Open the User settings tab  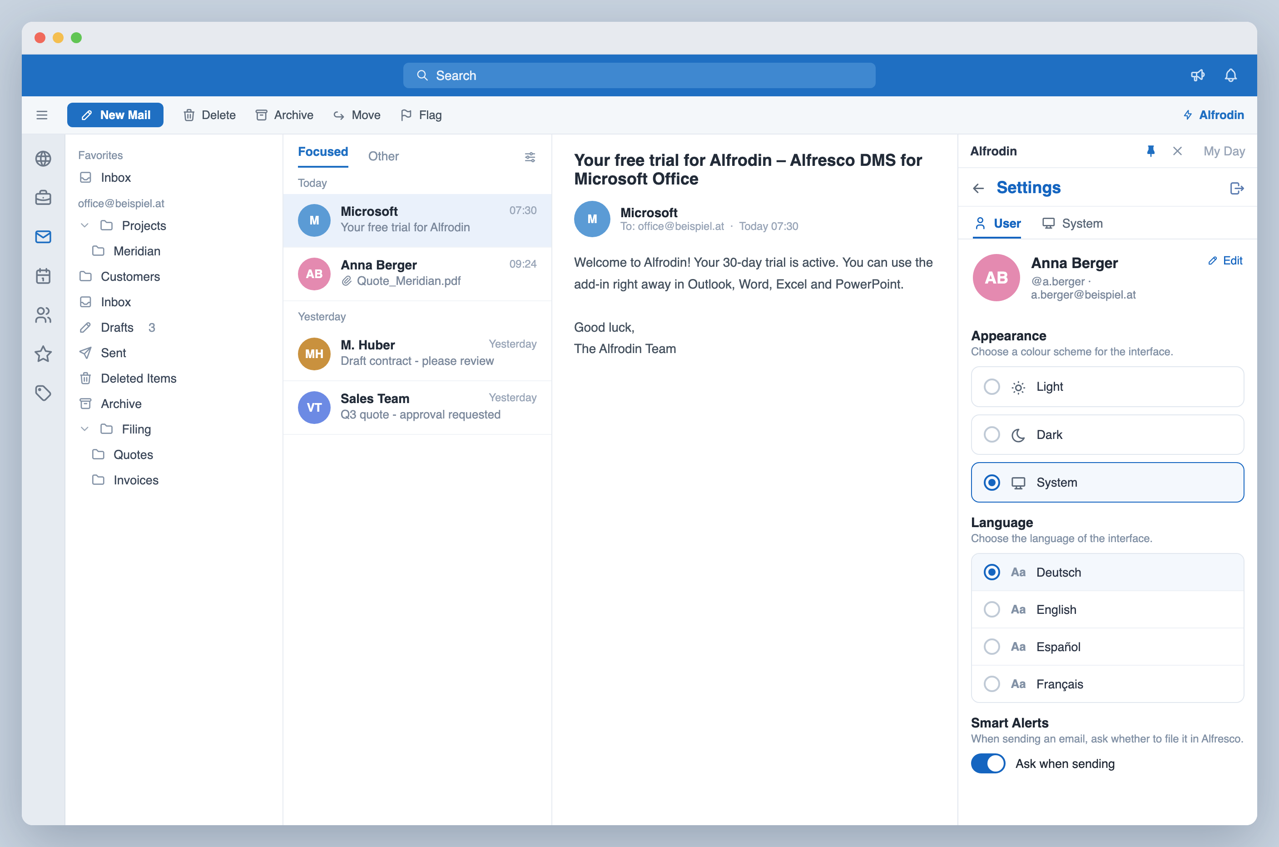pyautogui.click(x=998, y=224)
